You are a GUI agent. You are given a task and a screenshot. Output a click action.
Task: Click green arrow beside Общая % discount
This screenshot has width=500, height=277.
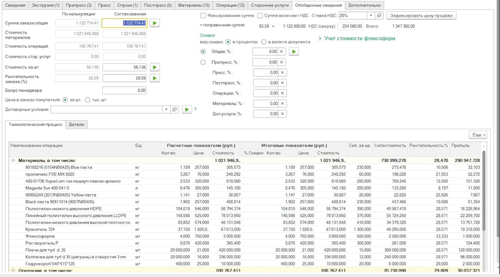click(294, 52)
